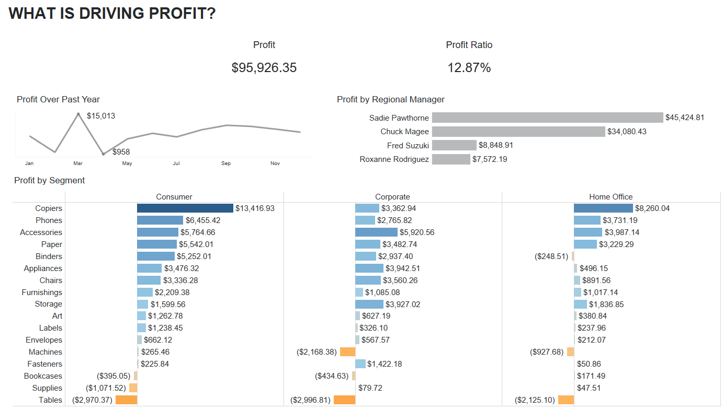723x410 pixels.
Task: Click the Corporate Accessories profit bar
Action: click(376, 232)
